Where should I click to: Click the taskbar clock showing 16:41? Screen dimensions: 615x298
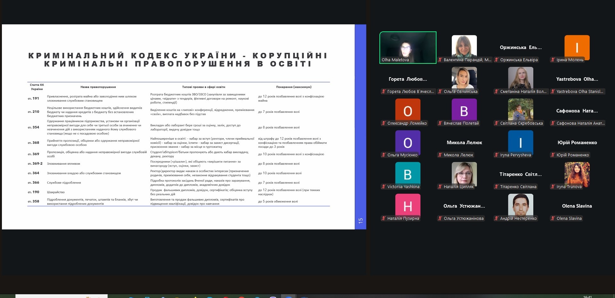click(587, 296)
